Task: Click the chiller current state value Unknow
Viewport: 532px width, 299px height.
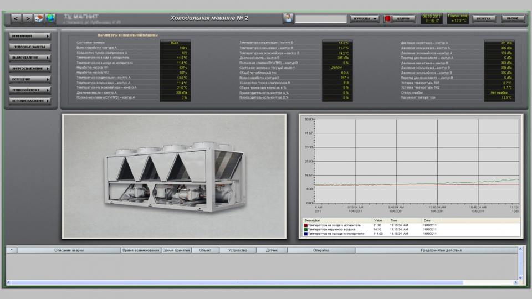Action: [337, 68]
